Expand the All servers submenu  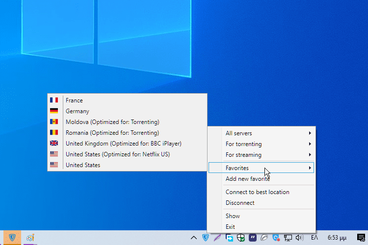[x=261, y=133]
